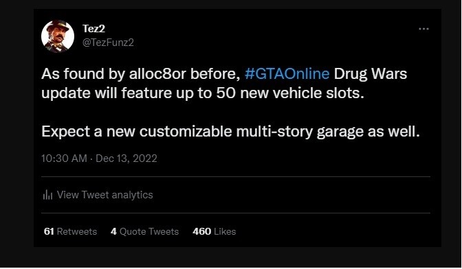Click the 10:30 AM timestamp
This screenshot has height=269, width=462.
point(64,159)
